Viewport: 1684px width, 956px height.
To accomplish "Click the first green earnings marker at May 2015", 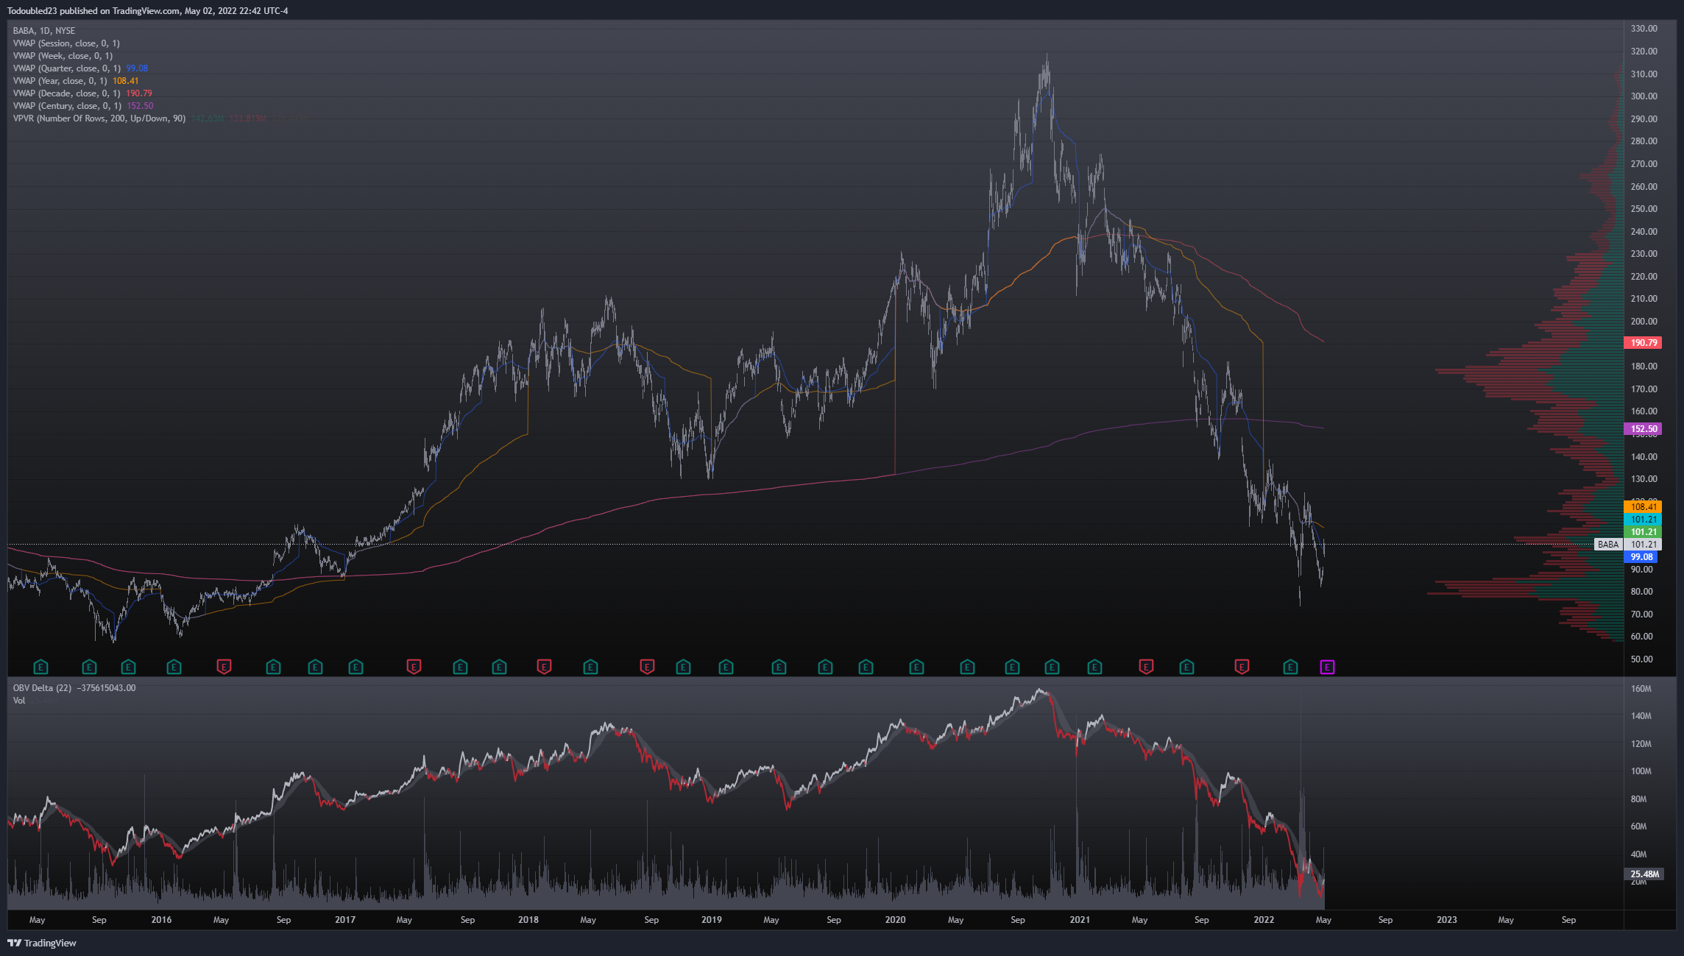I will [41, 667].
